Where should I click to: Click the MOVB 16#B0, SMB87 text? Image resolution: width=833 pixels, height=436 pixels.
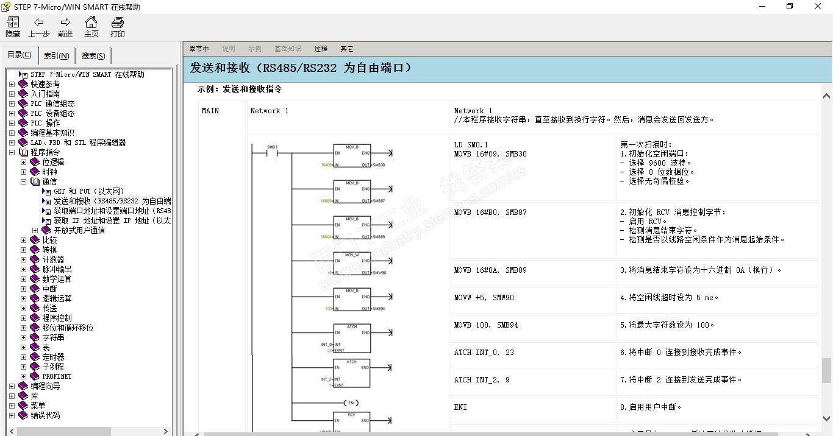tap(490, 213)
